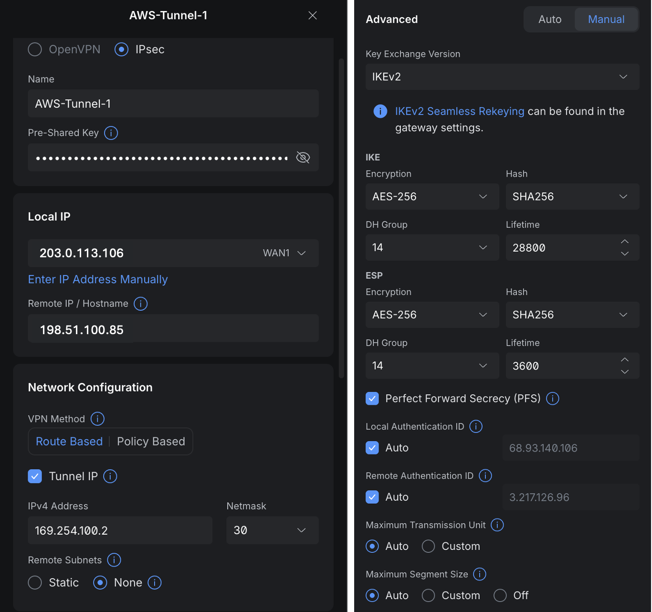Uncheck the Tunnel IP checkbox
Screen dimensions: 652x612
point(35,476)
